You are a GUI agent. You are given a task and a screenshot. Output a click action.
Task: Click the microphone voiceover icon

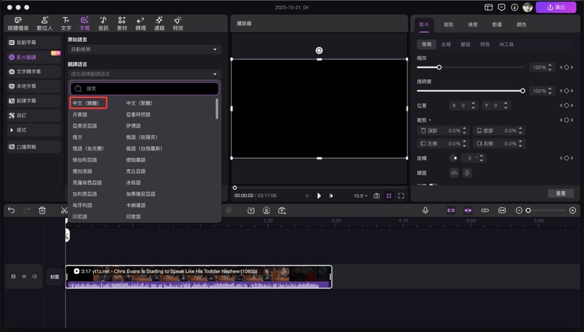point(425,210)
